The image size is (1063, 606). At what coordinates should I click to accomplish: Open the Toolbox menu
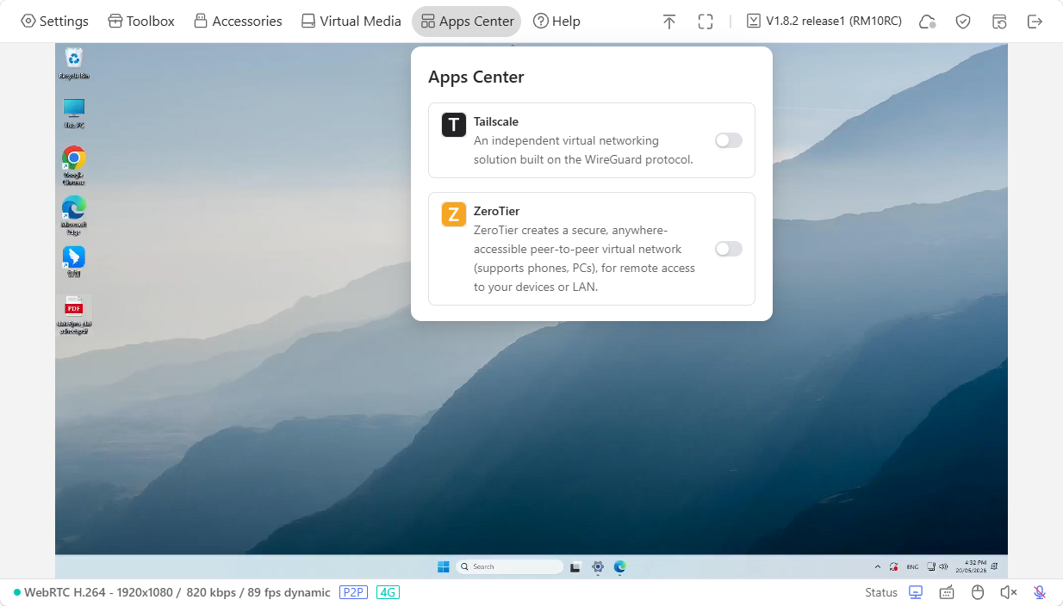[x=141, y=22]
